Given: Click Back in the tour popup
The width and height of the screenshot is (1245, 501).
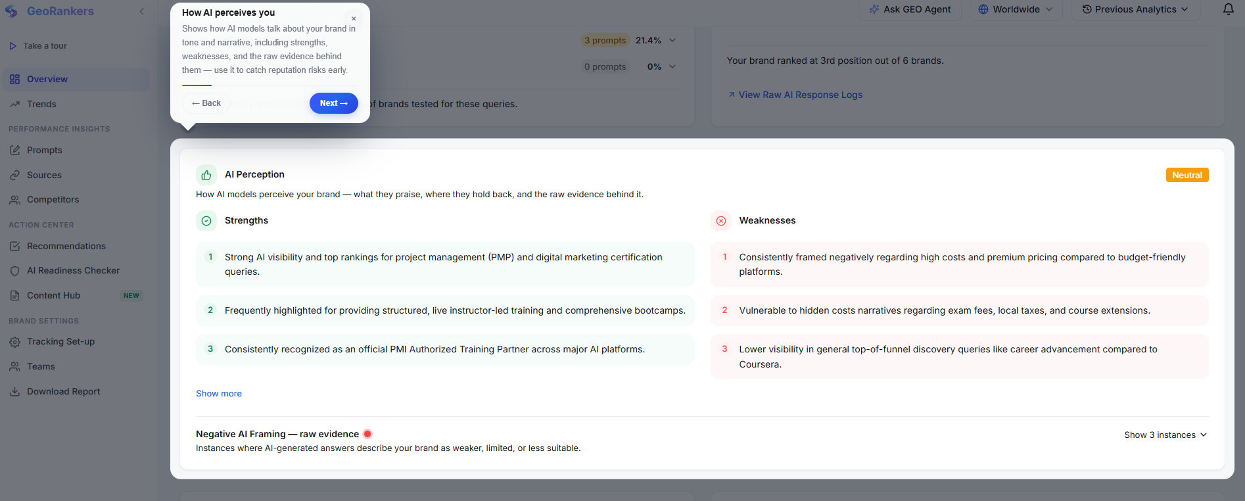Looking at the screenshot, I should click(x=206, y=103).
